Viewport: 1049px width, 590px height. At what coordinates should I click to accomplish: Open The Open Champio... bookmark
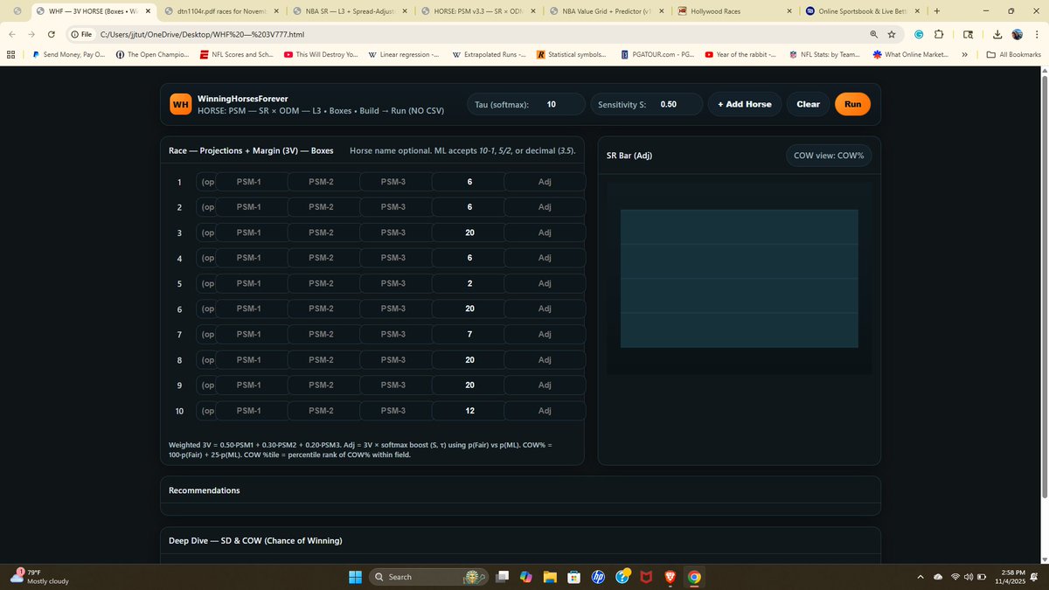(151, 54)
